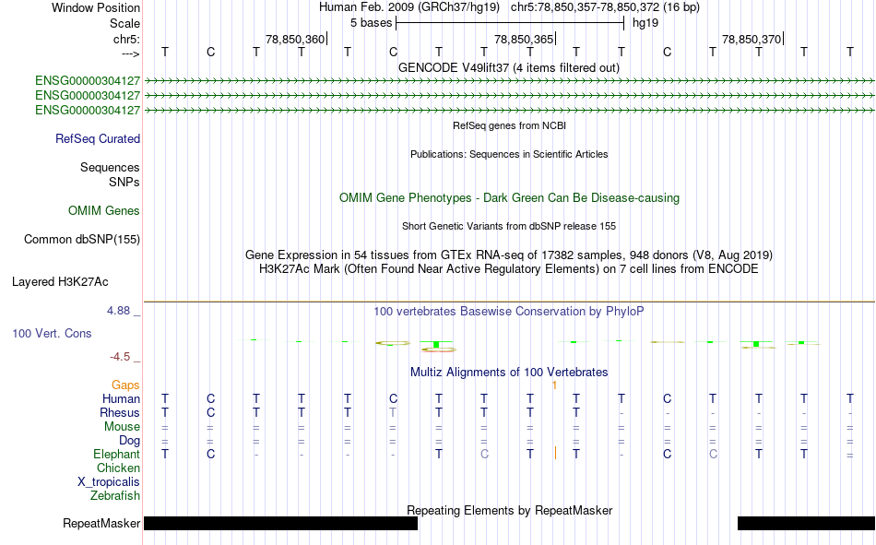Viewport: 876px width, 545px height.
Task: Click the 78,850,365 ruler position
Action: [524, 39]
